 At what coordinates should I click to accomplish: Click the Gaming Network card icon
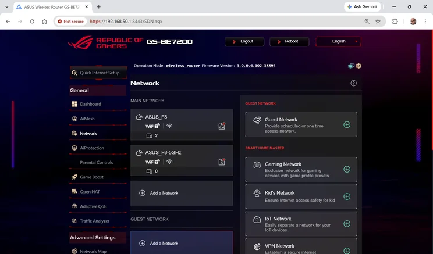[x=257, y=165]
